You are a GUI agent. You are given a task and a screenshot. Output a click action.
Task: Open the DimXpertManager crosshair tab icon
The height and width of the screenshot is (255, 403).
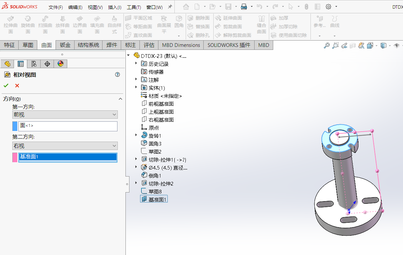(x=47, y=64)
